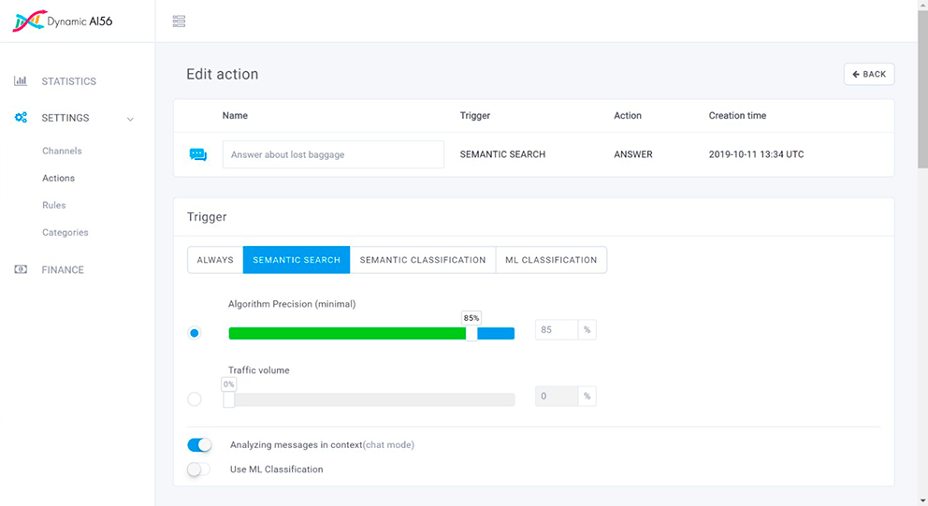The width and height of the screenshot is (928, 506).
Task: Switch to the Always trigger tab
Action: 215,260
